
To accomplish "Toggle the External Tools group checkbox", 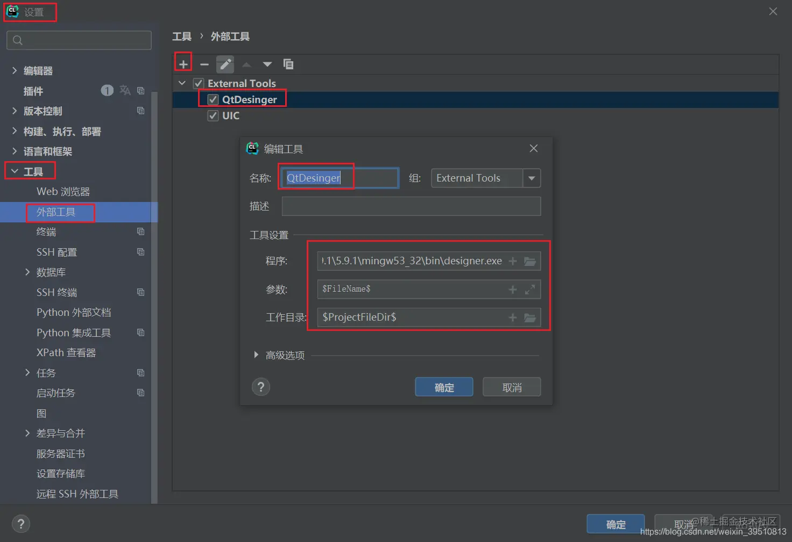I will [x=199, y=83].
